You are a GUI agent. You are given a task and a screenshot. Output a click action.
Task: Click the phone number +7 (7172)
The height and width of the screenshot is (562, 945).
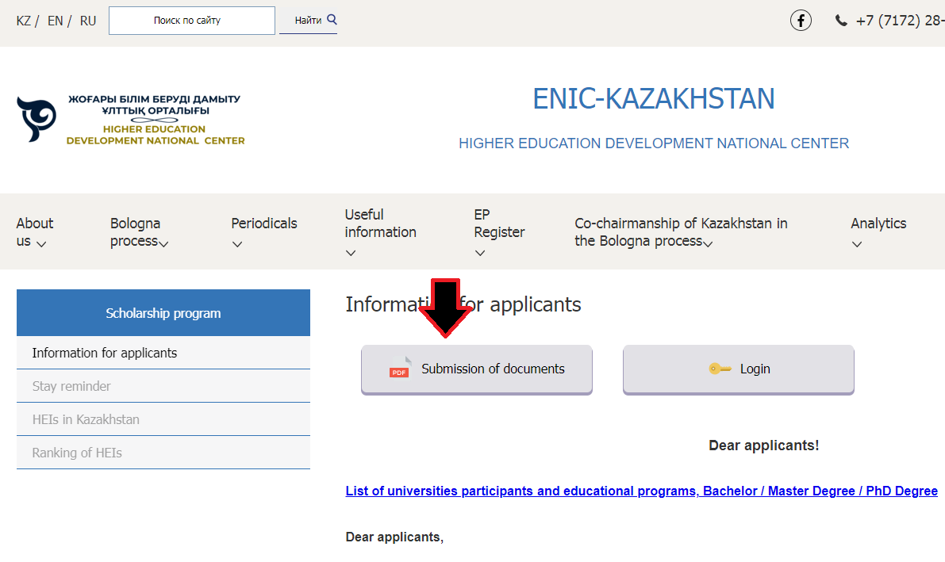900,21
